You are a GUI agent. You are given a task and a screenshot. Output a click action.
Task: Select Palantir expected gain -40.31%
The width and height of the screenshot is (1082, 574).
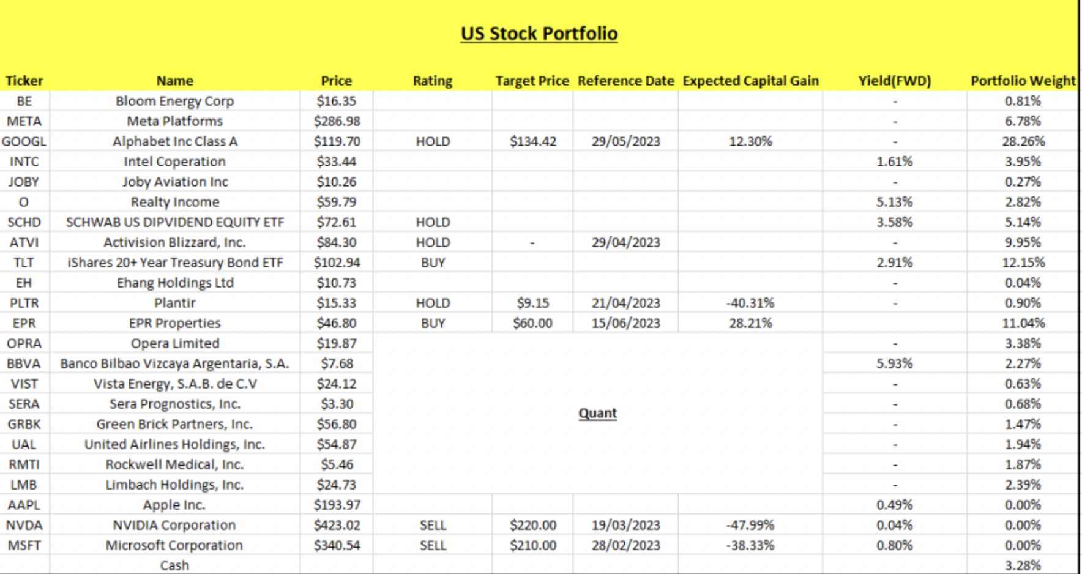750,303
